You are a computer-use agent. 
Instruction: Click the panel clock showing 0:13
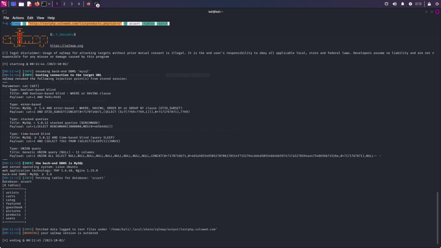419,4
